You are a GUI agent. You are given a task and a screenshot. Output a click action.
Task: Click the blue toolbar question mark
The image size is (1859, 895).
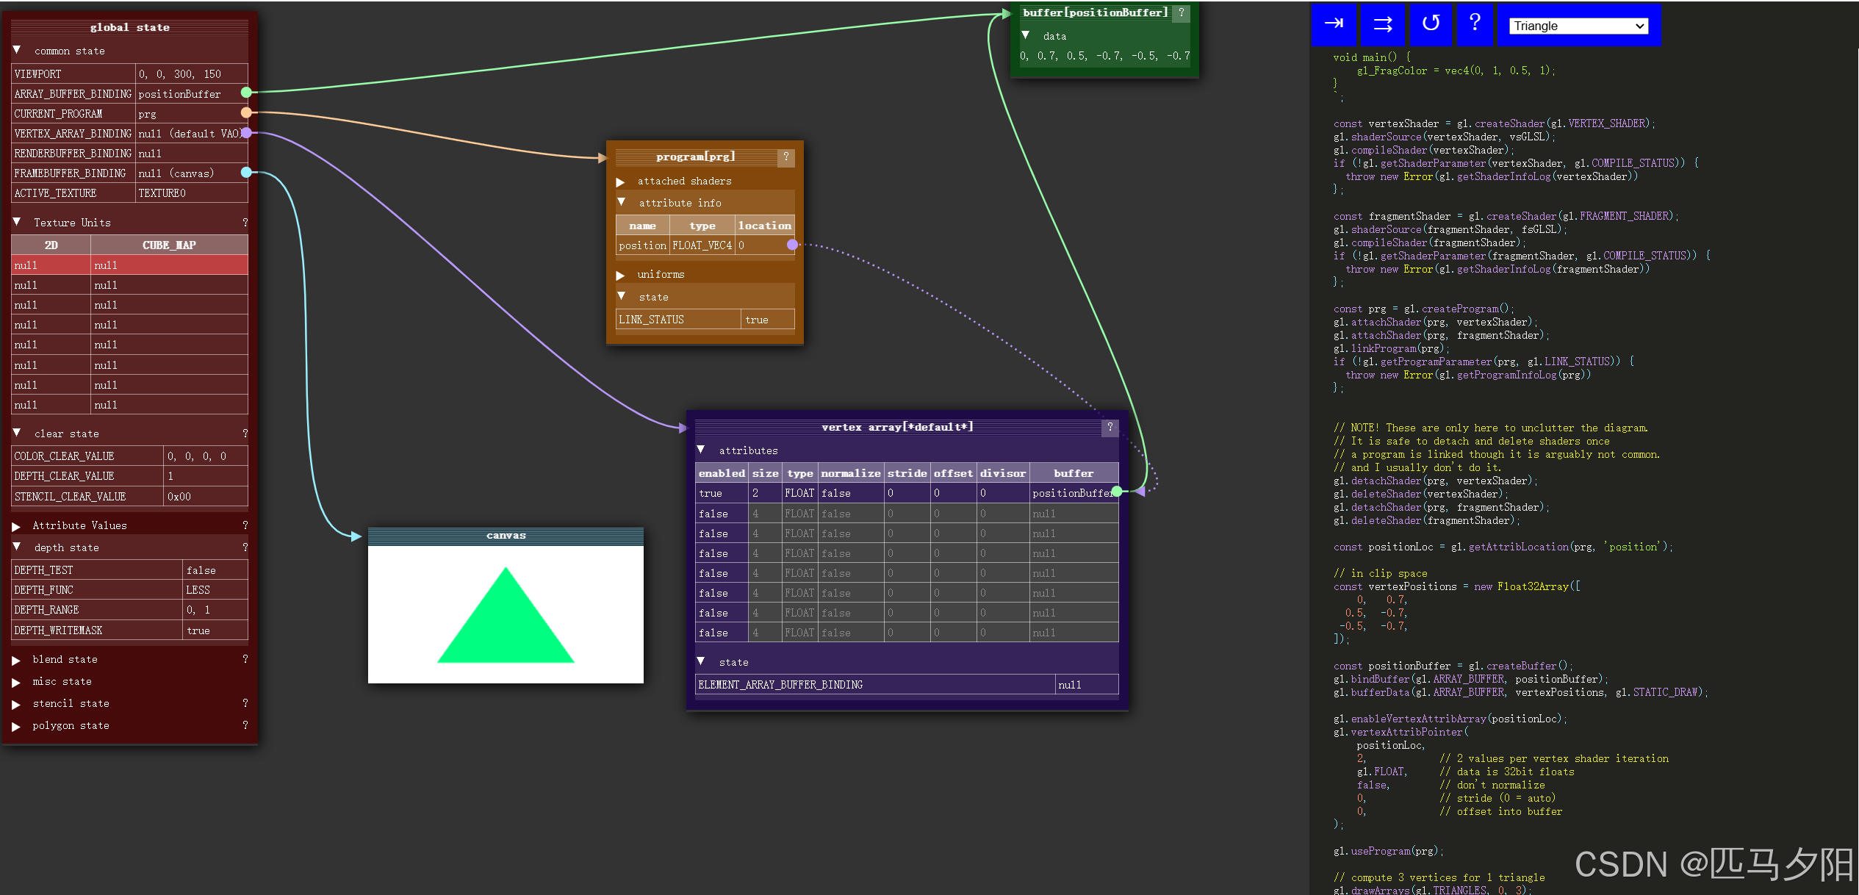[x=1474, y=23]
